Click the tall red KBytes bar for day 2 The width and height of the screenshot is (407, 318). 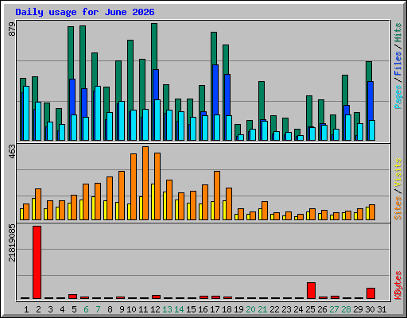37,262
